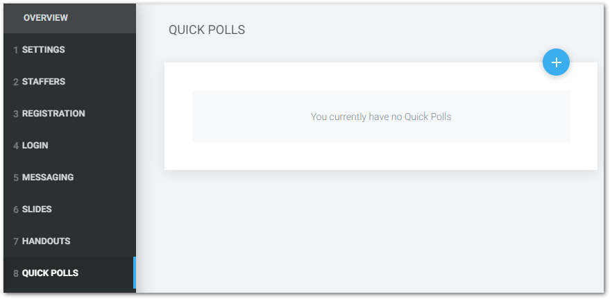610x299 pixels.
Task: Switch to the Slides step
Action: 70,210
